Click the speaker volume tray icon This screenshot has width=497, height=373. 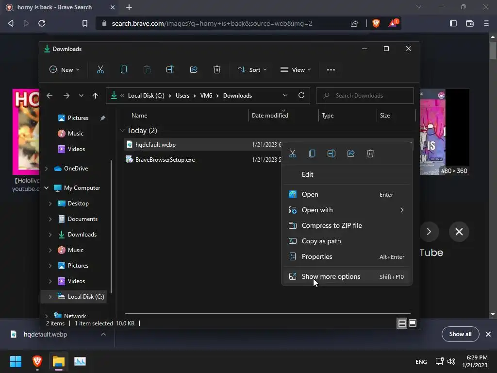451,361
